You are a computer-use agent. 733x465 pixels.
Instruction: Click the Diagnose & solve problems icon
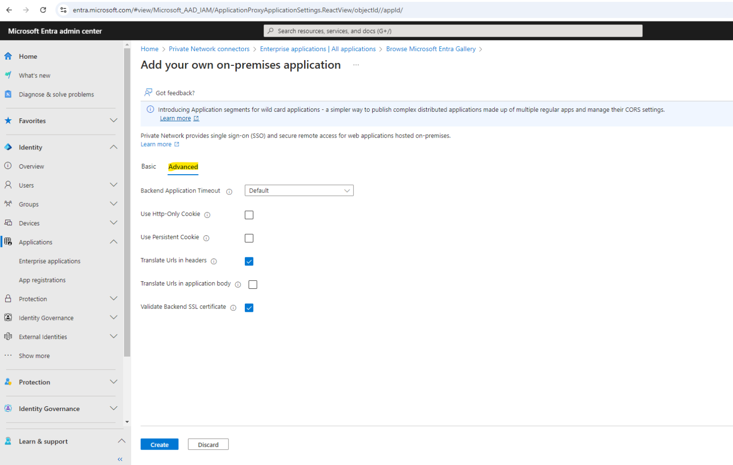(8, 95)
